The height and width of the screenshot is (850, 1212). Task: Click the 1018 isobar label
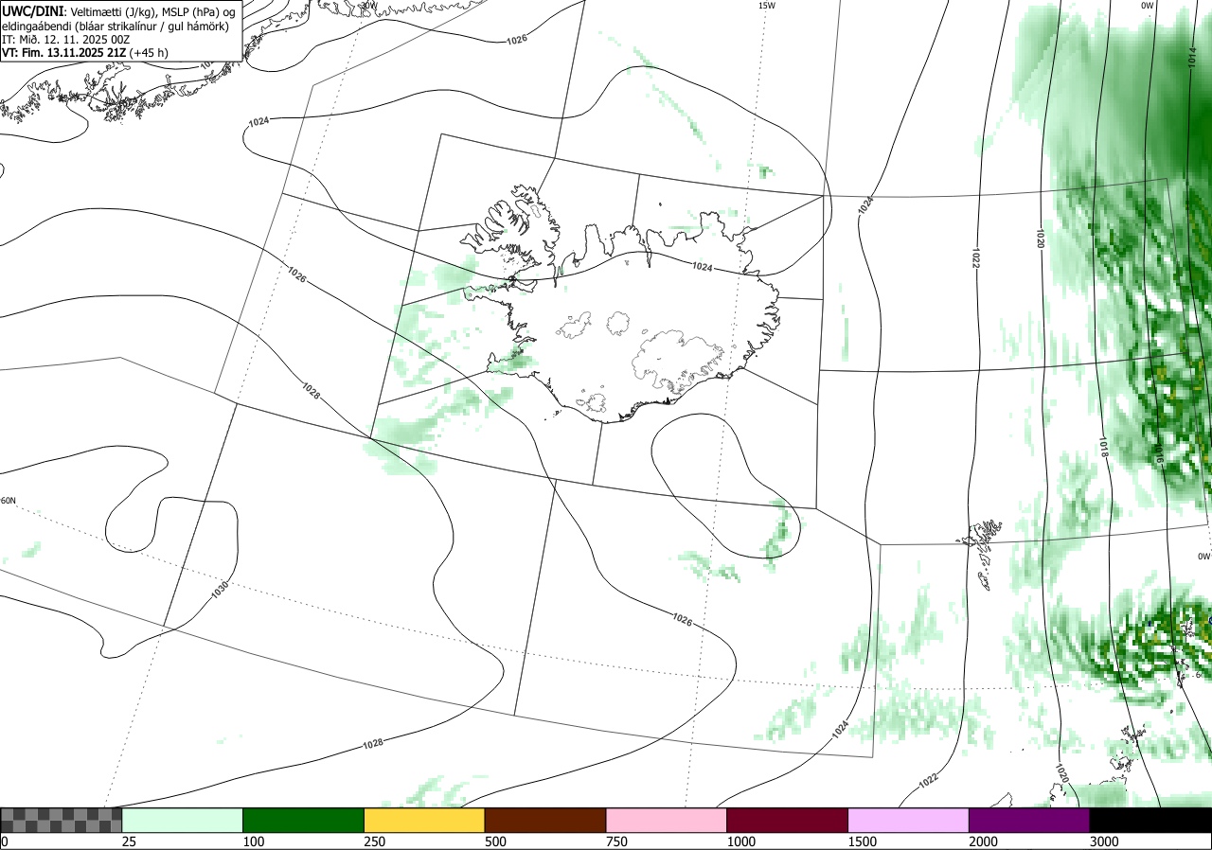[1104, 449]
